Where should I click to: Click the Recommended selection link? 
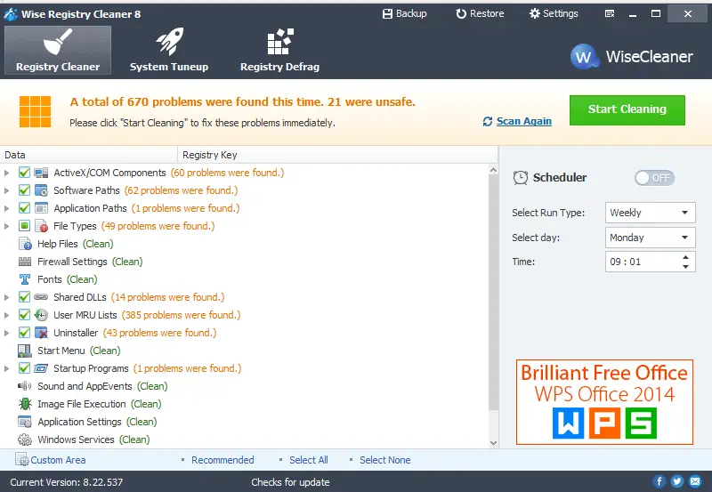[222, 460]
